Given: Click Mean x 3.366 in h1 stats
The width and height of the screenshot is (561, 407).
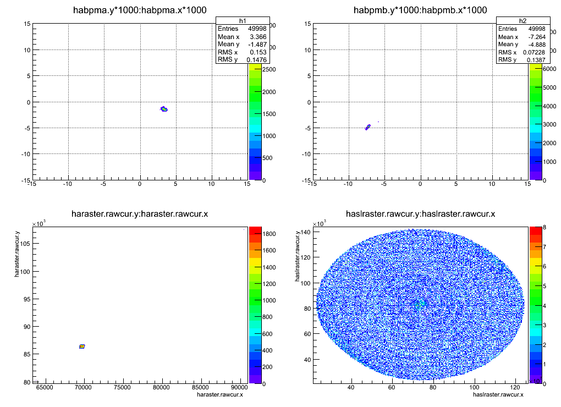Looking at the screenshot, I should pyautogui.click(x=242, y=36).
